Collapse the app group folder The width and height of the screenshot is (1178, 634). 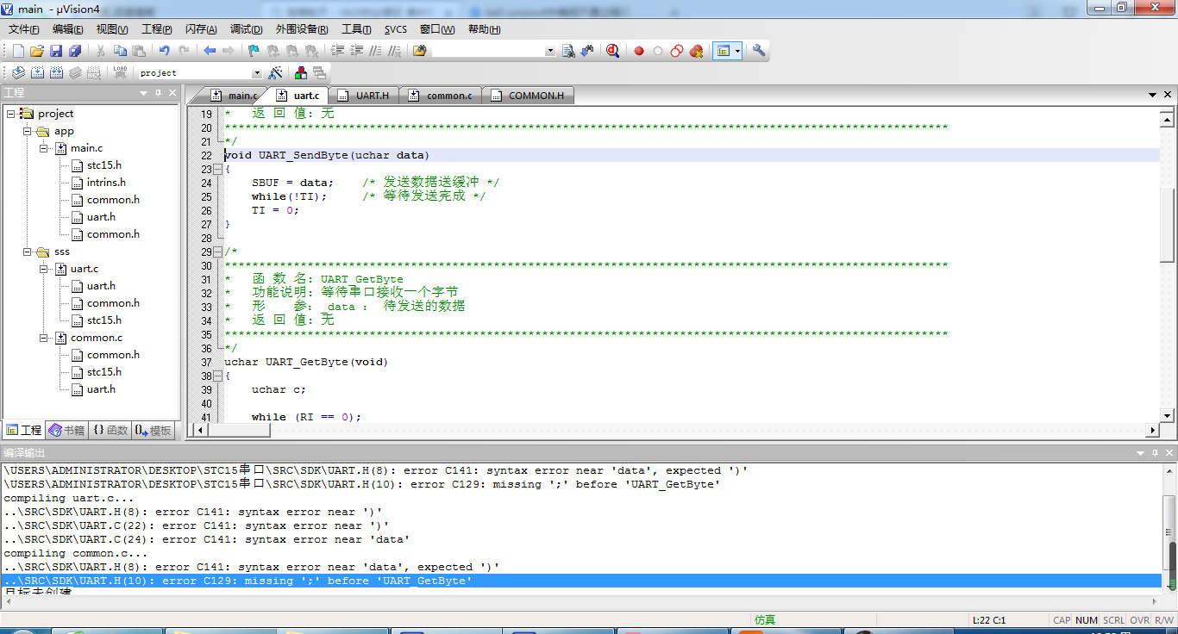pyautogui.click(x=27, y=131)
